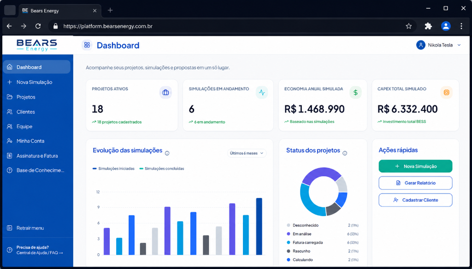Click the briefcase icon on Projetos Ativos card
Viewport: 472px width, 269px height.
(165, 93)
